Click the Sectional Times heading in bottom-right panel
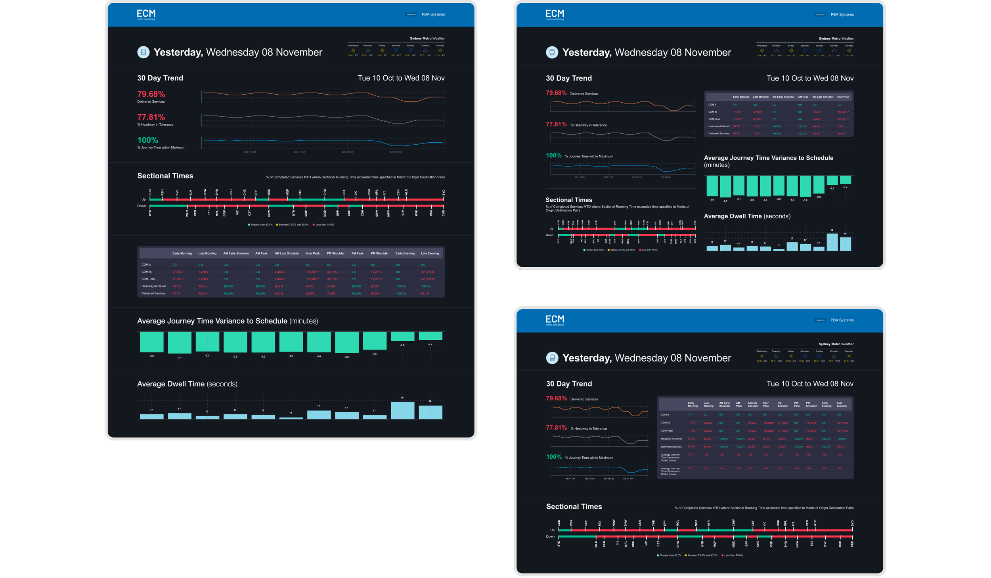The width and height of the screenshot is (991, 578). (x=574, y=506)
